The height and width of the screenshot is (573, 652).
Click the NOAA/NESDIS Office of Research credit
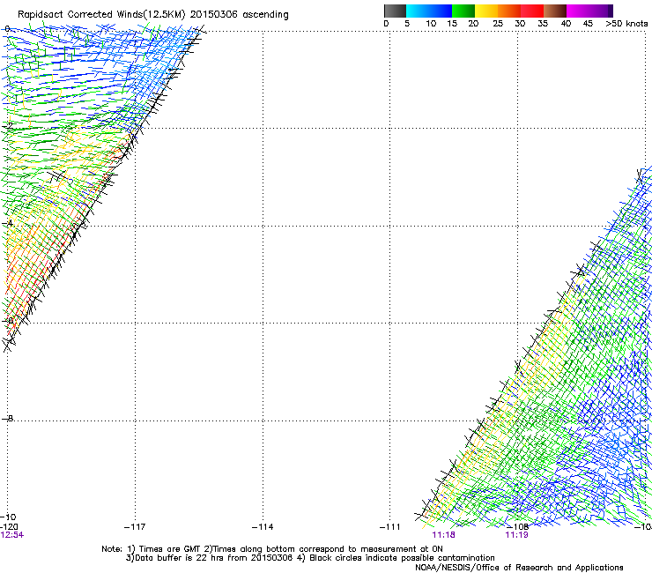[x=519, y=568]
